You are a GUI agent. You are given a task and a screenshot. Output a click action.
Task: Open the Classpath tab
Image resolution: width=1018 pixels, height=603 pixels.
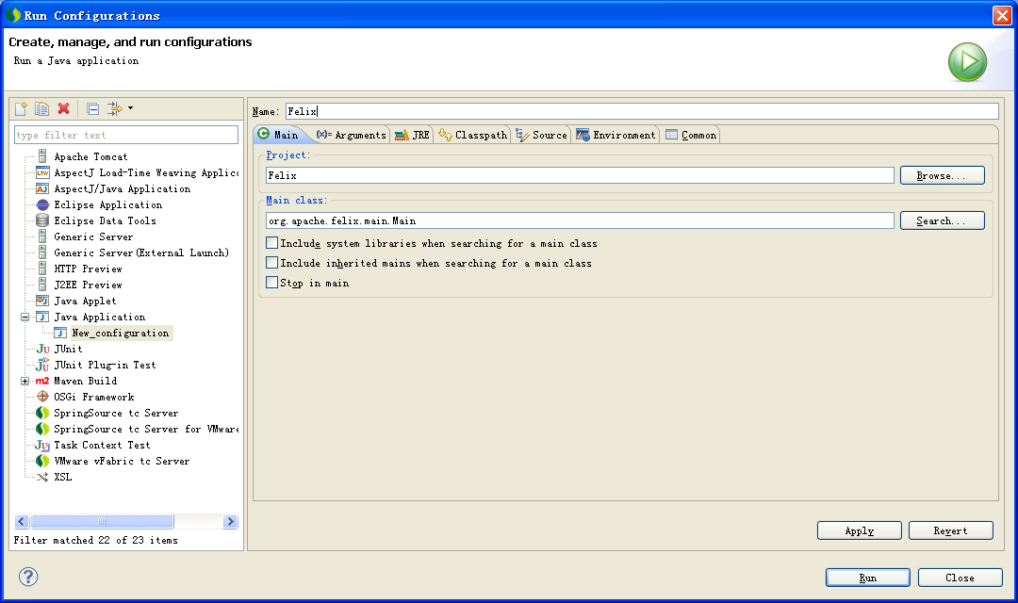pos(472,135)
